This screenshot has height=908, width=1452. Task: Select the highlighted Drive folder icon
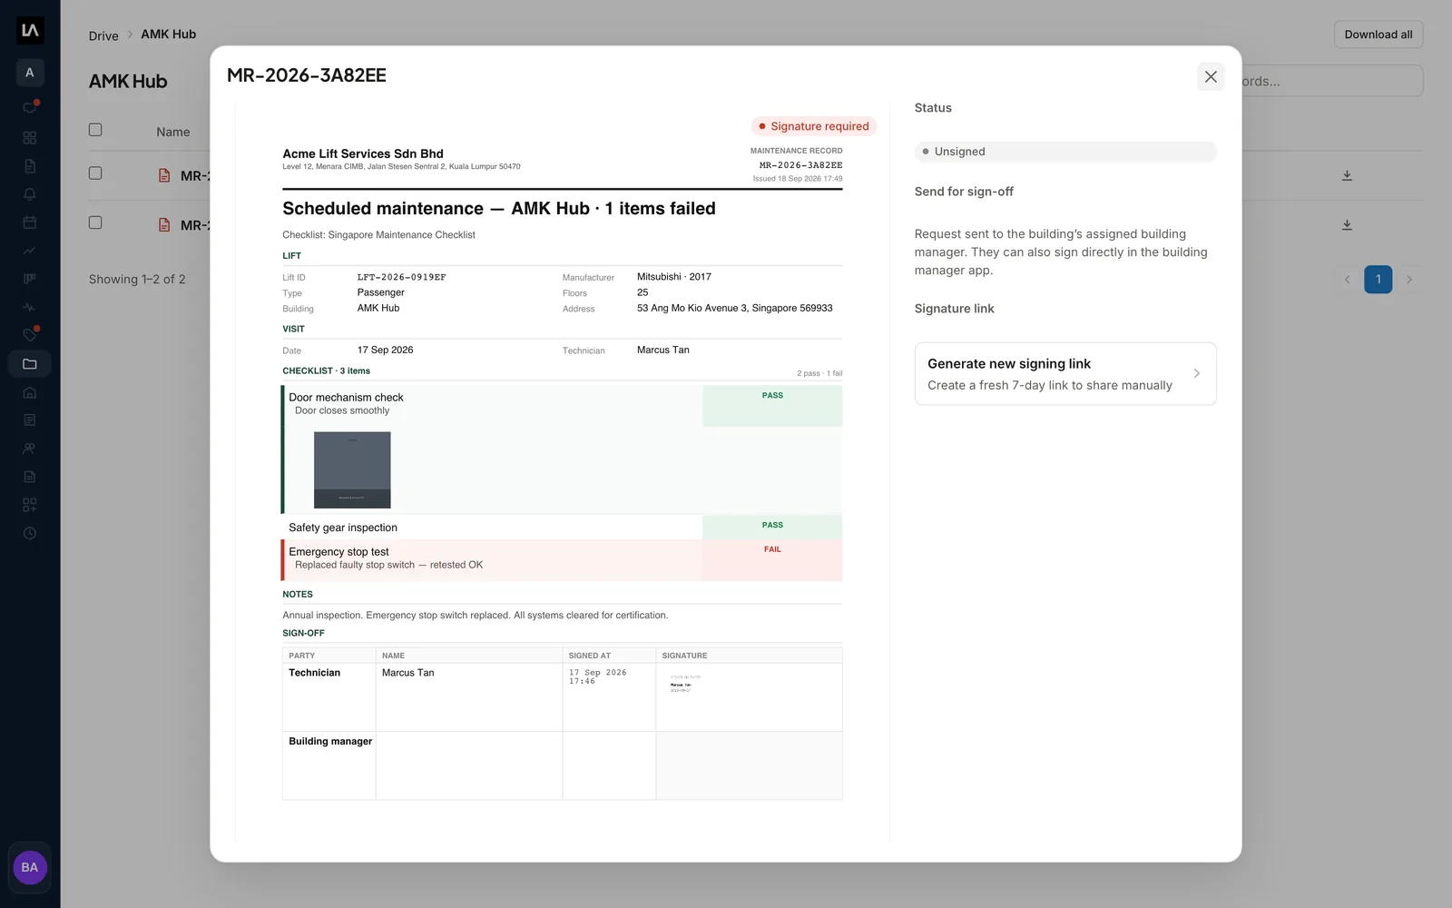30,364
